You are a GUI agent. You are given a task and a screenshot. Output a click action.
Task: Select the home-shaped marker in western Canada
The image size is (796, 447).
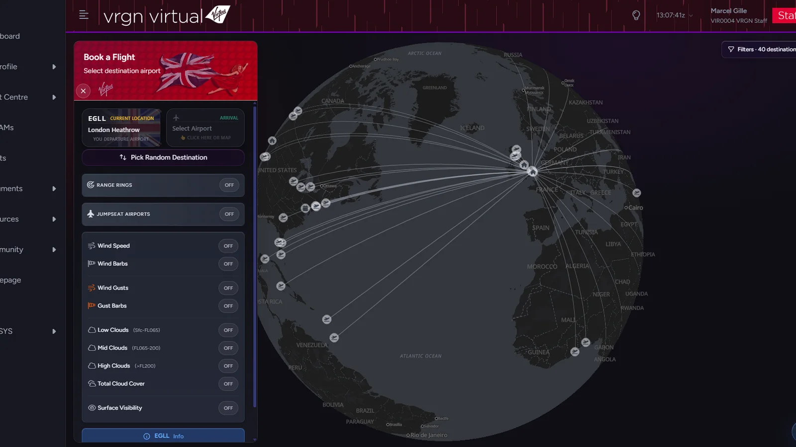[x=272, y=141]
